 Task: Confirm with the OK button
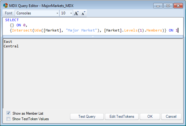(x=150, y=117)
